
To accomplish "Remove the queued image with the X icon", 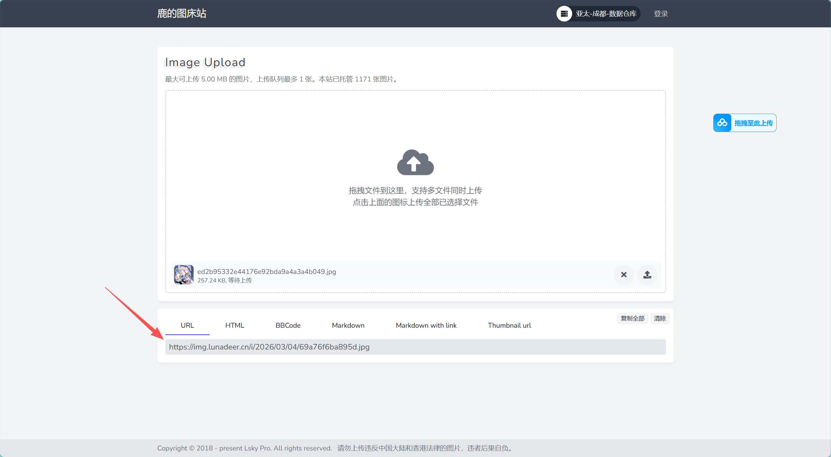I will pos(623,275).
